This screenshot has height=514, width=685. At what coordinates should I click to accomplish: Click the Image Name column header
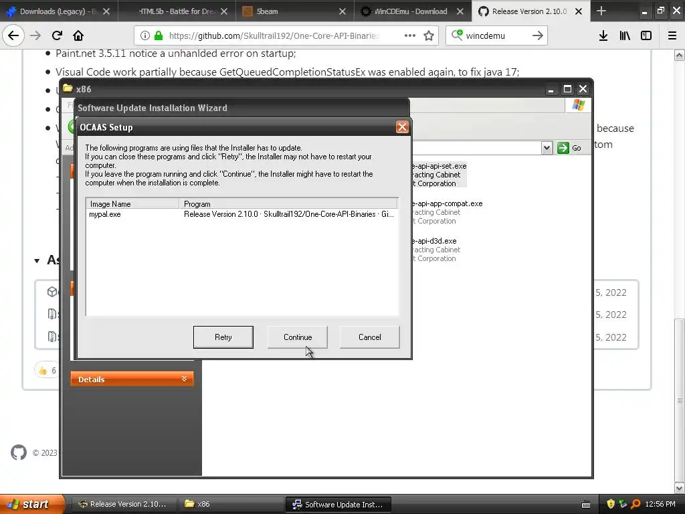coord(133,203)
